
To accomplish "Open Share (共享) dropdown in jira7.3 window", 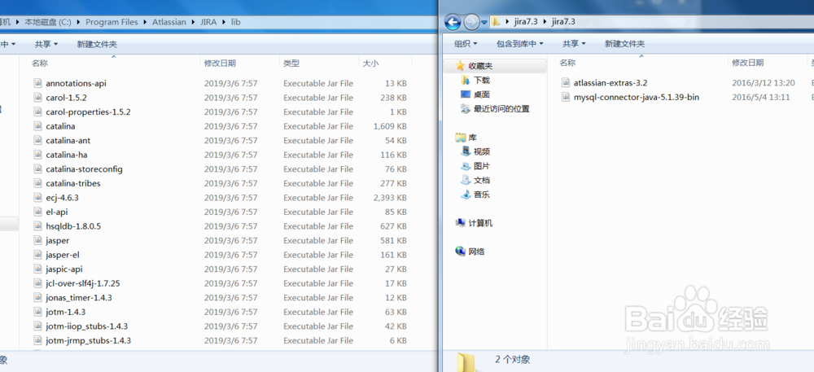I will pyautogui.click(x=574, y=44).
